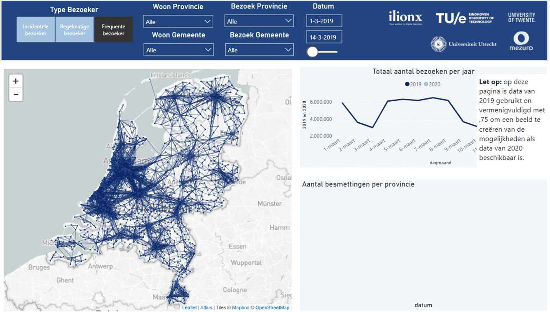Toggle the 2019 legend marker in chart
The height and width of the screenshot is (312, 550).
pyautogui.click(x=407, y=84)
